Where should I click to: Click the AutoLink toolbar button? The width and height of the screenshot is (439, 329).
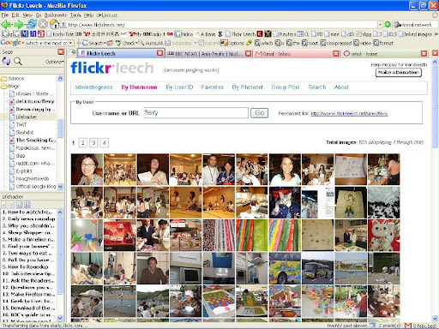(150, 43)
